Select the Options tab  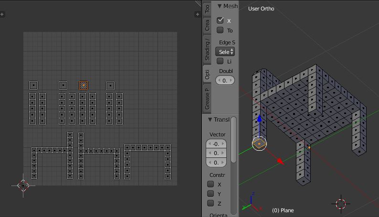[207, 74]
